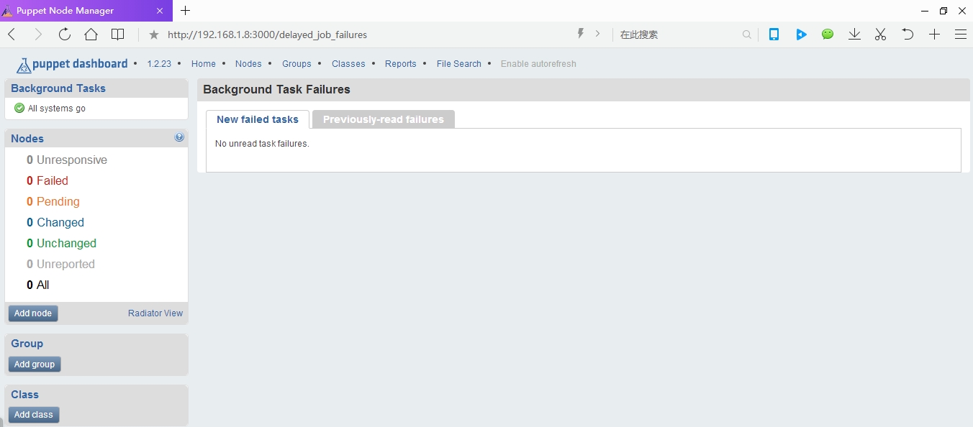973x427 pixels.
Task: Click the browser forward arrow
Action: [38, 35]
